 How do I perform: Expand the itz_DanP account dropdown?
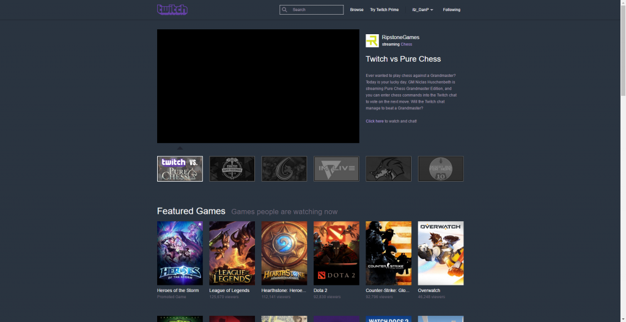422,10
